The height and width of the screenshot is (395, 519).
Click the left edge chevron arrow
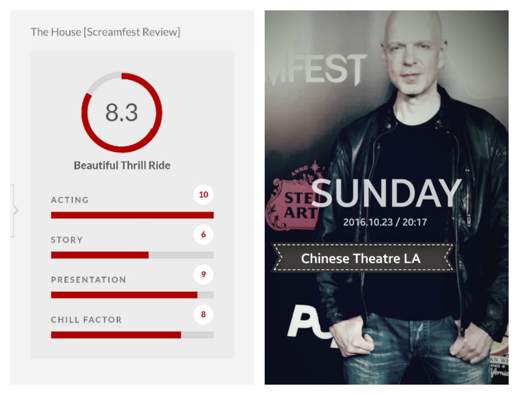(15, 210)
